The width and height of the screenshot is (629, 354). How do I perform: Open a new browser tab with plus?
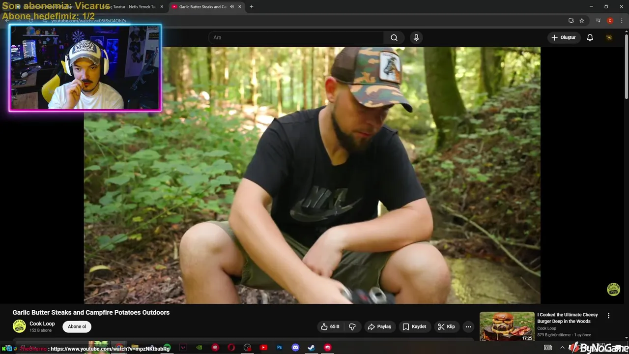pos(252,7)
